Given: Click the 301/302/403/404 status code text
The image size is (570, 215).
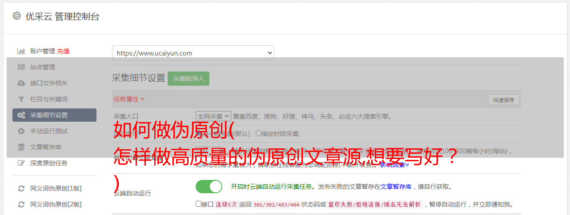Looking at the screenshot, I should [276, 204].
